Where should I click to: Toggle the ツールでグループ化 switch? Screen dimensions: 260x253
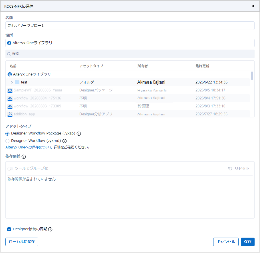pyautogui.click(x=10, y=169)
